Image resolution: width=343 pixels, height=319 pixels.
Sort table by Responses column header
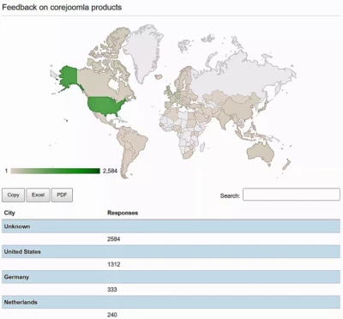(x=123, y=213)
